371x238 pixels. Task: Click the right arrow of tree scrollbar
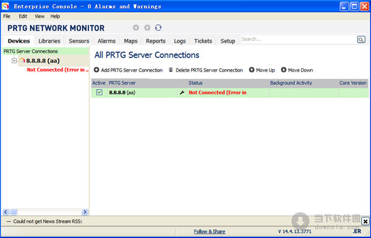point(85,212)
